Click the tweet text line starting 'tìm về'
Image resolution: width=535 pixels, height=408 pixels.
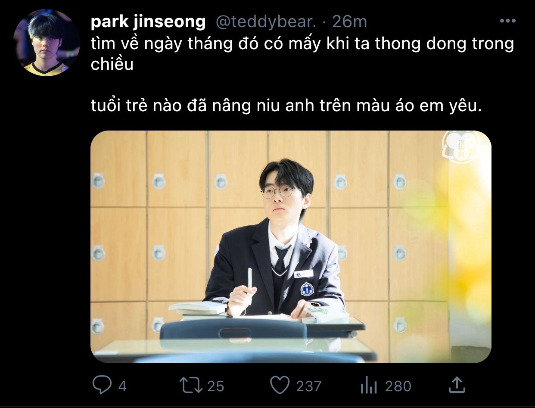pyautogui.click(x=302, y=44)
